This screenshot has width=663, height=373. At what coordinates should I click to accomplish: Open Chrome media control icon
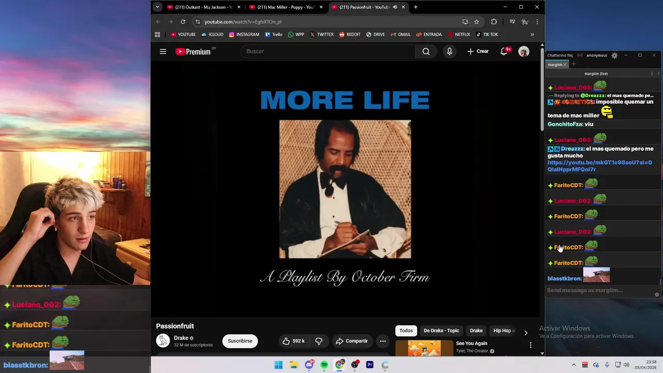pos(512,22)
